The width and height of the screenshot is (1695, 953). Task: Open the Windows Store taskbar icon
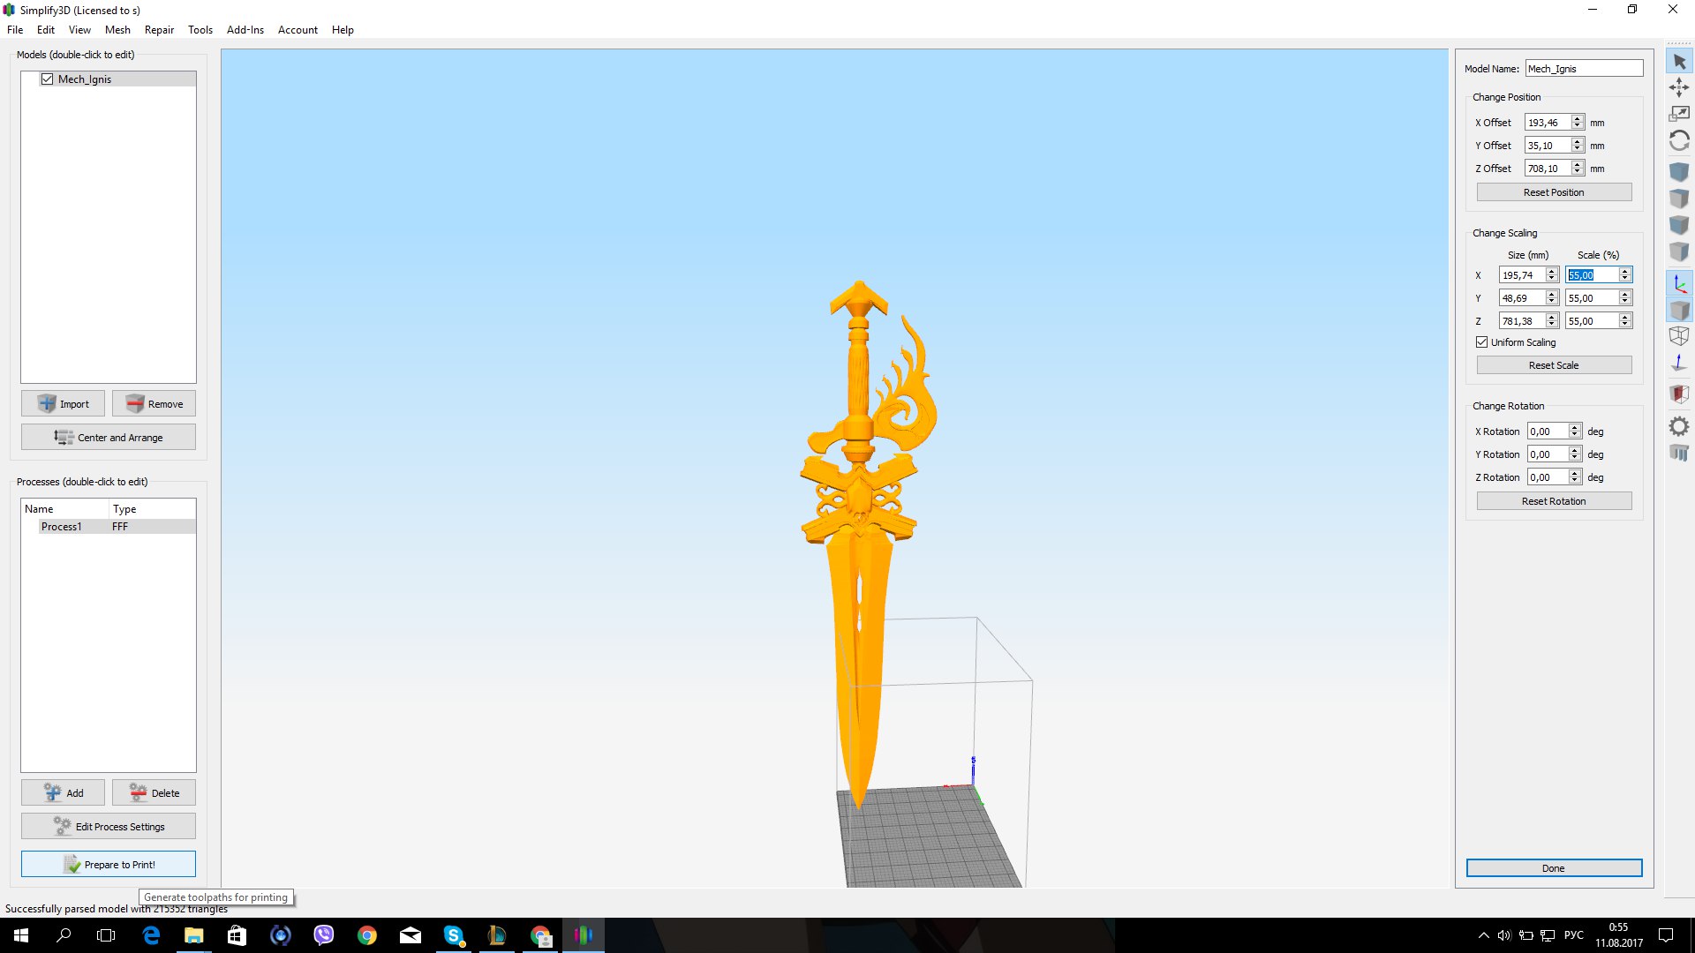237,935
